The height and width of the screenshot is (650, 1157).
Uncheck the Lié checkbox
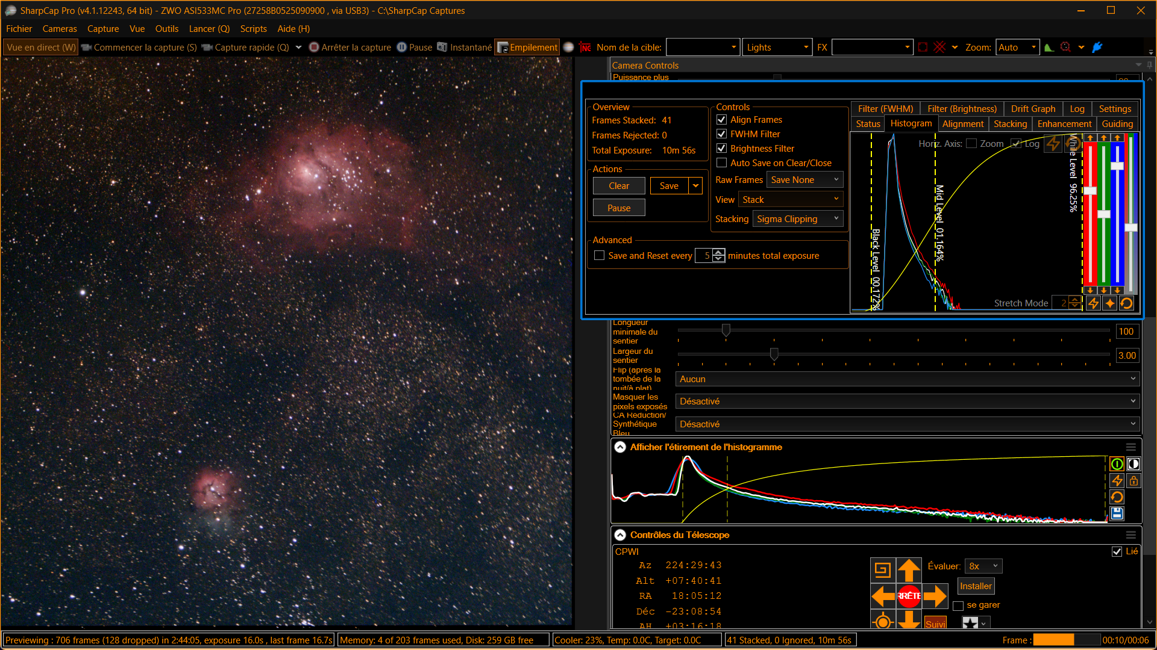[x=1117, y=551]
